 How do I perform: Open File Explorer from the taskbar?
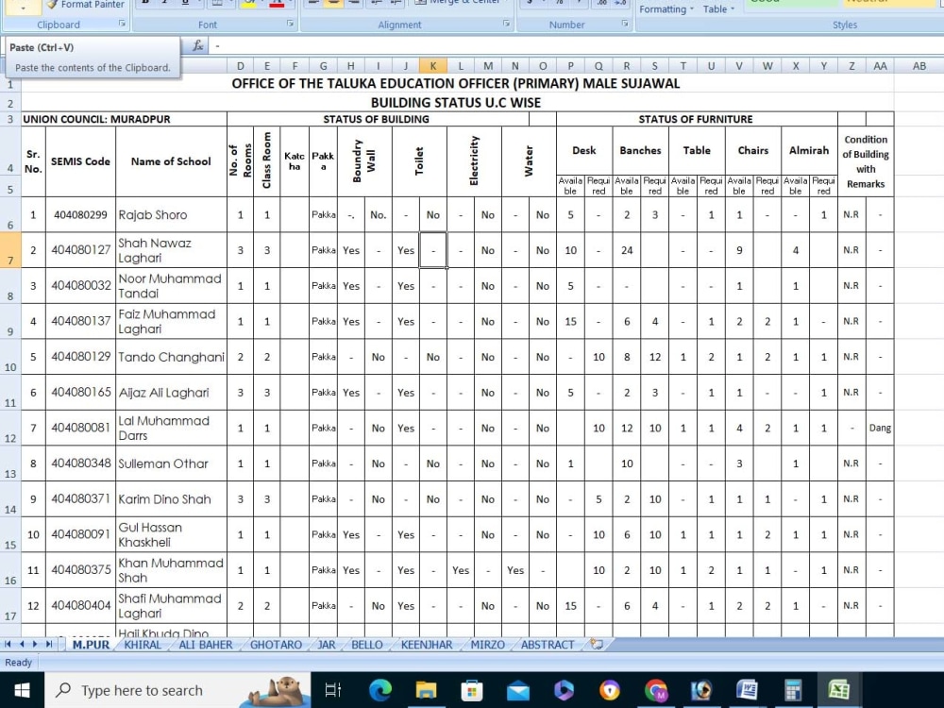[x=427, y=690]
